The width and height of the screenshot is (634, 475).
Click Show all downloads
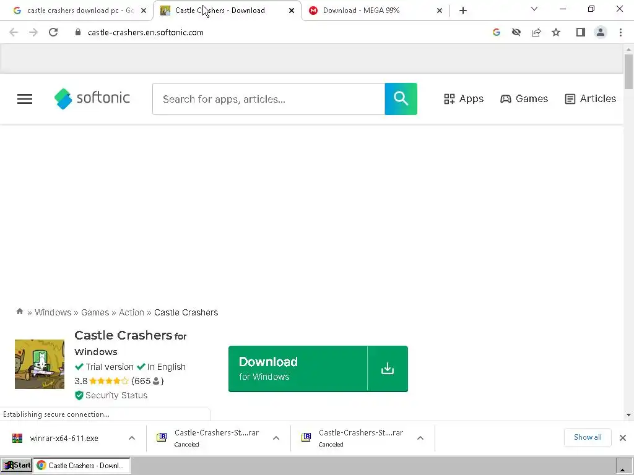click(x=588, y=437)
